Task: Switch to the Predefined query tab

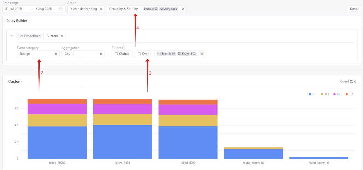Action: pos(30,36)
